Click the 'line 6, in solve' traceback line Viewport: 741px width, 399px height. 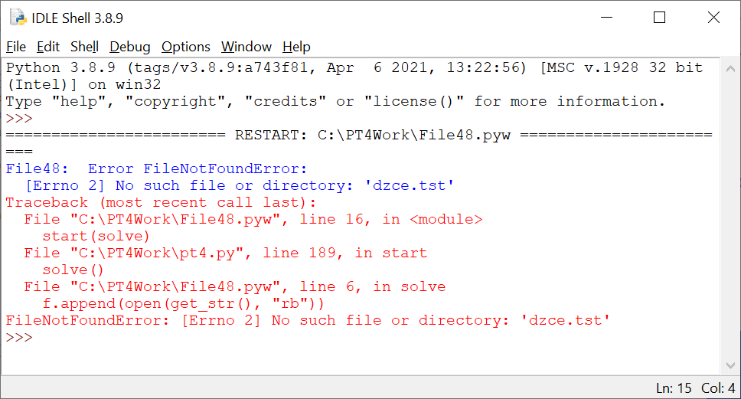(235, 286)
